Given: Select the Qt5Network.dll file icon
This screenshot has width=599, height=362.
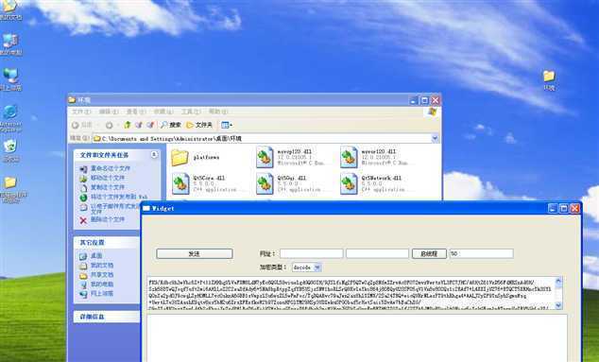Looking at the screenshot, I should click(x=349, y=184).
